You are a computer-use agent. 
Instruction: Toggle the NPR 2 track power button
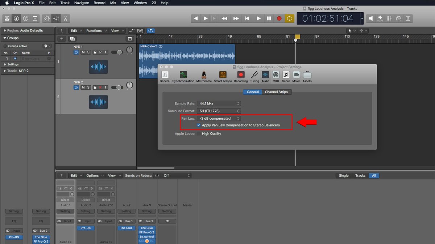(76, 87)
